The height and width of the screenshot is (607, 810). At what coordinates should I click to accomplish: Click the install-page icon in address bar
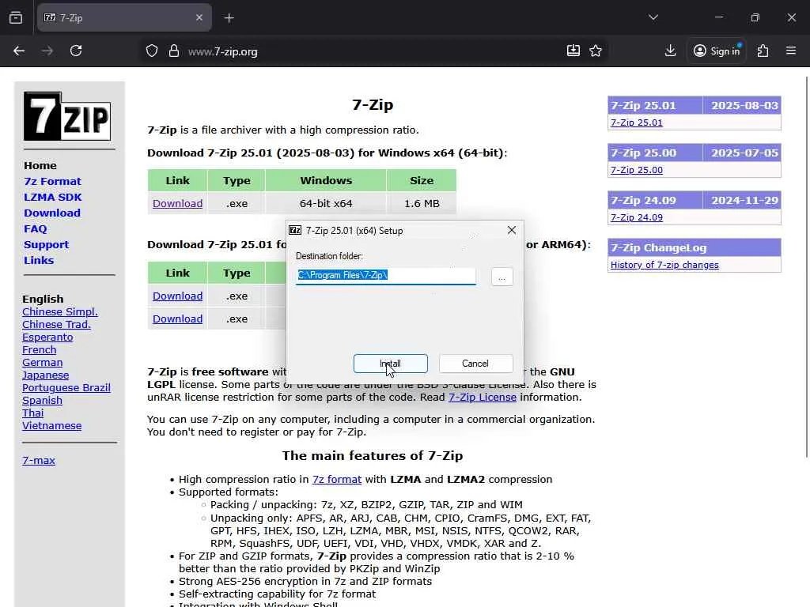click(x=573, y=51)
